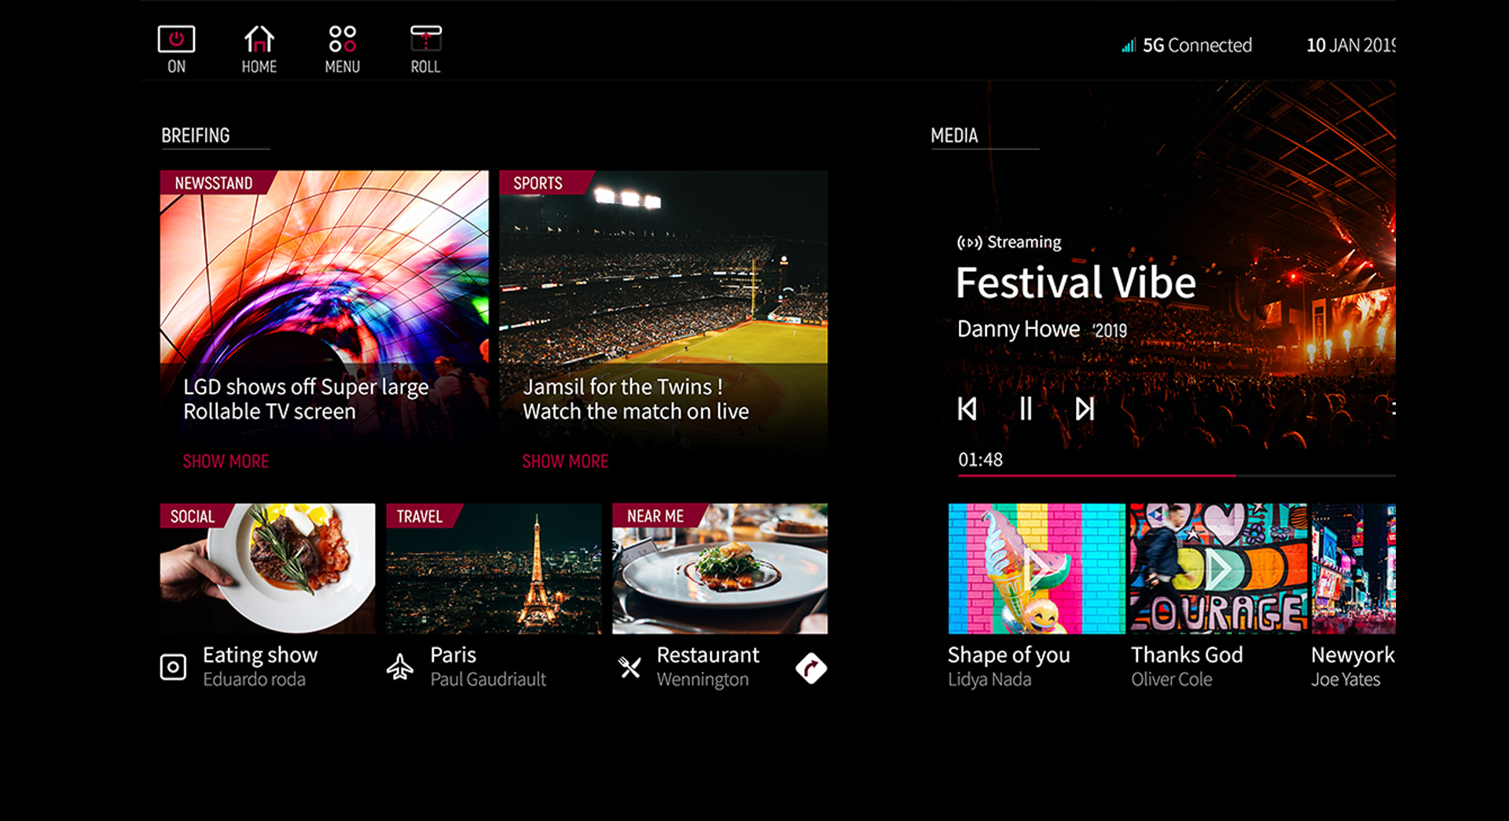Click the airplane icon next to Paris
Screen dimensions: 1509x821
pos(400,667)
